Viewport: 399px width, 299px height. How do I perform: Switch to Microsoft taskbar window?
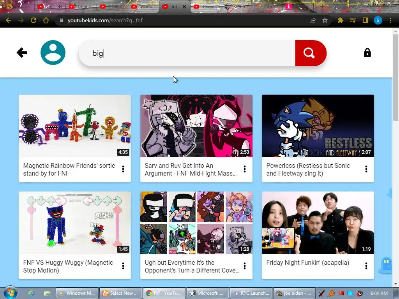[208, 293]
